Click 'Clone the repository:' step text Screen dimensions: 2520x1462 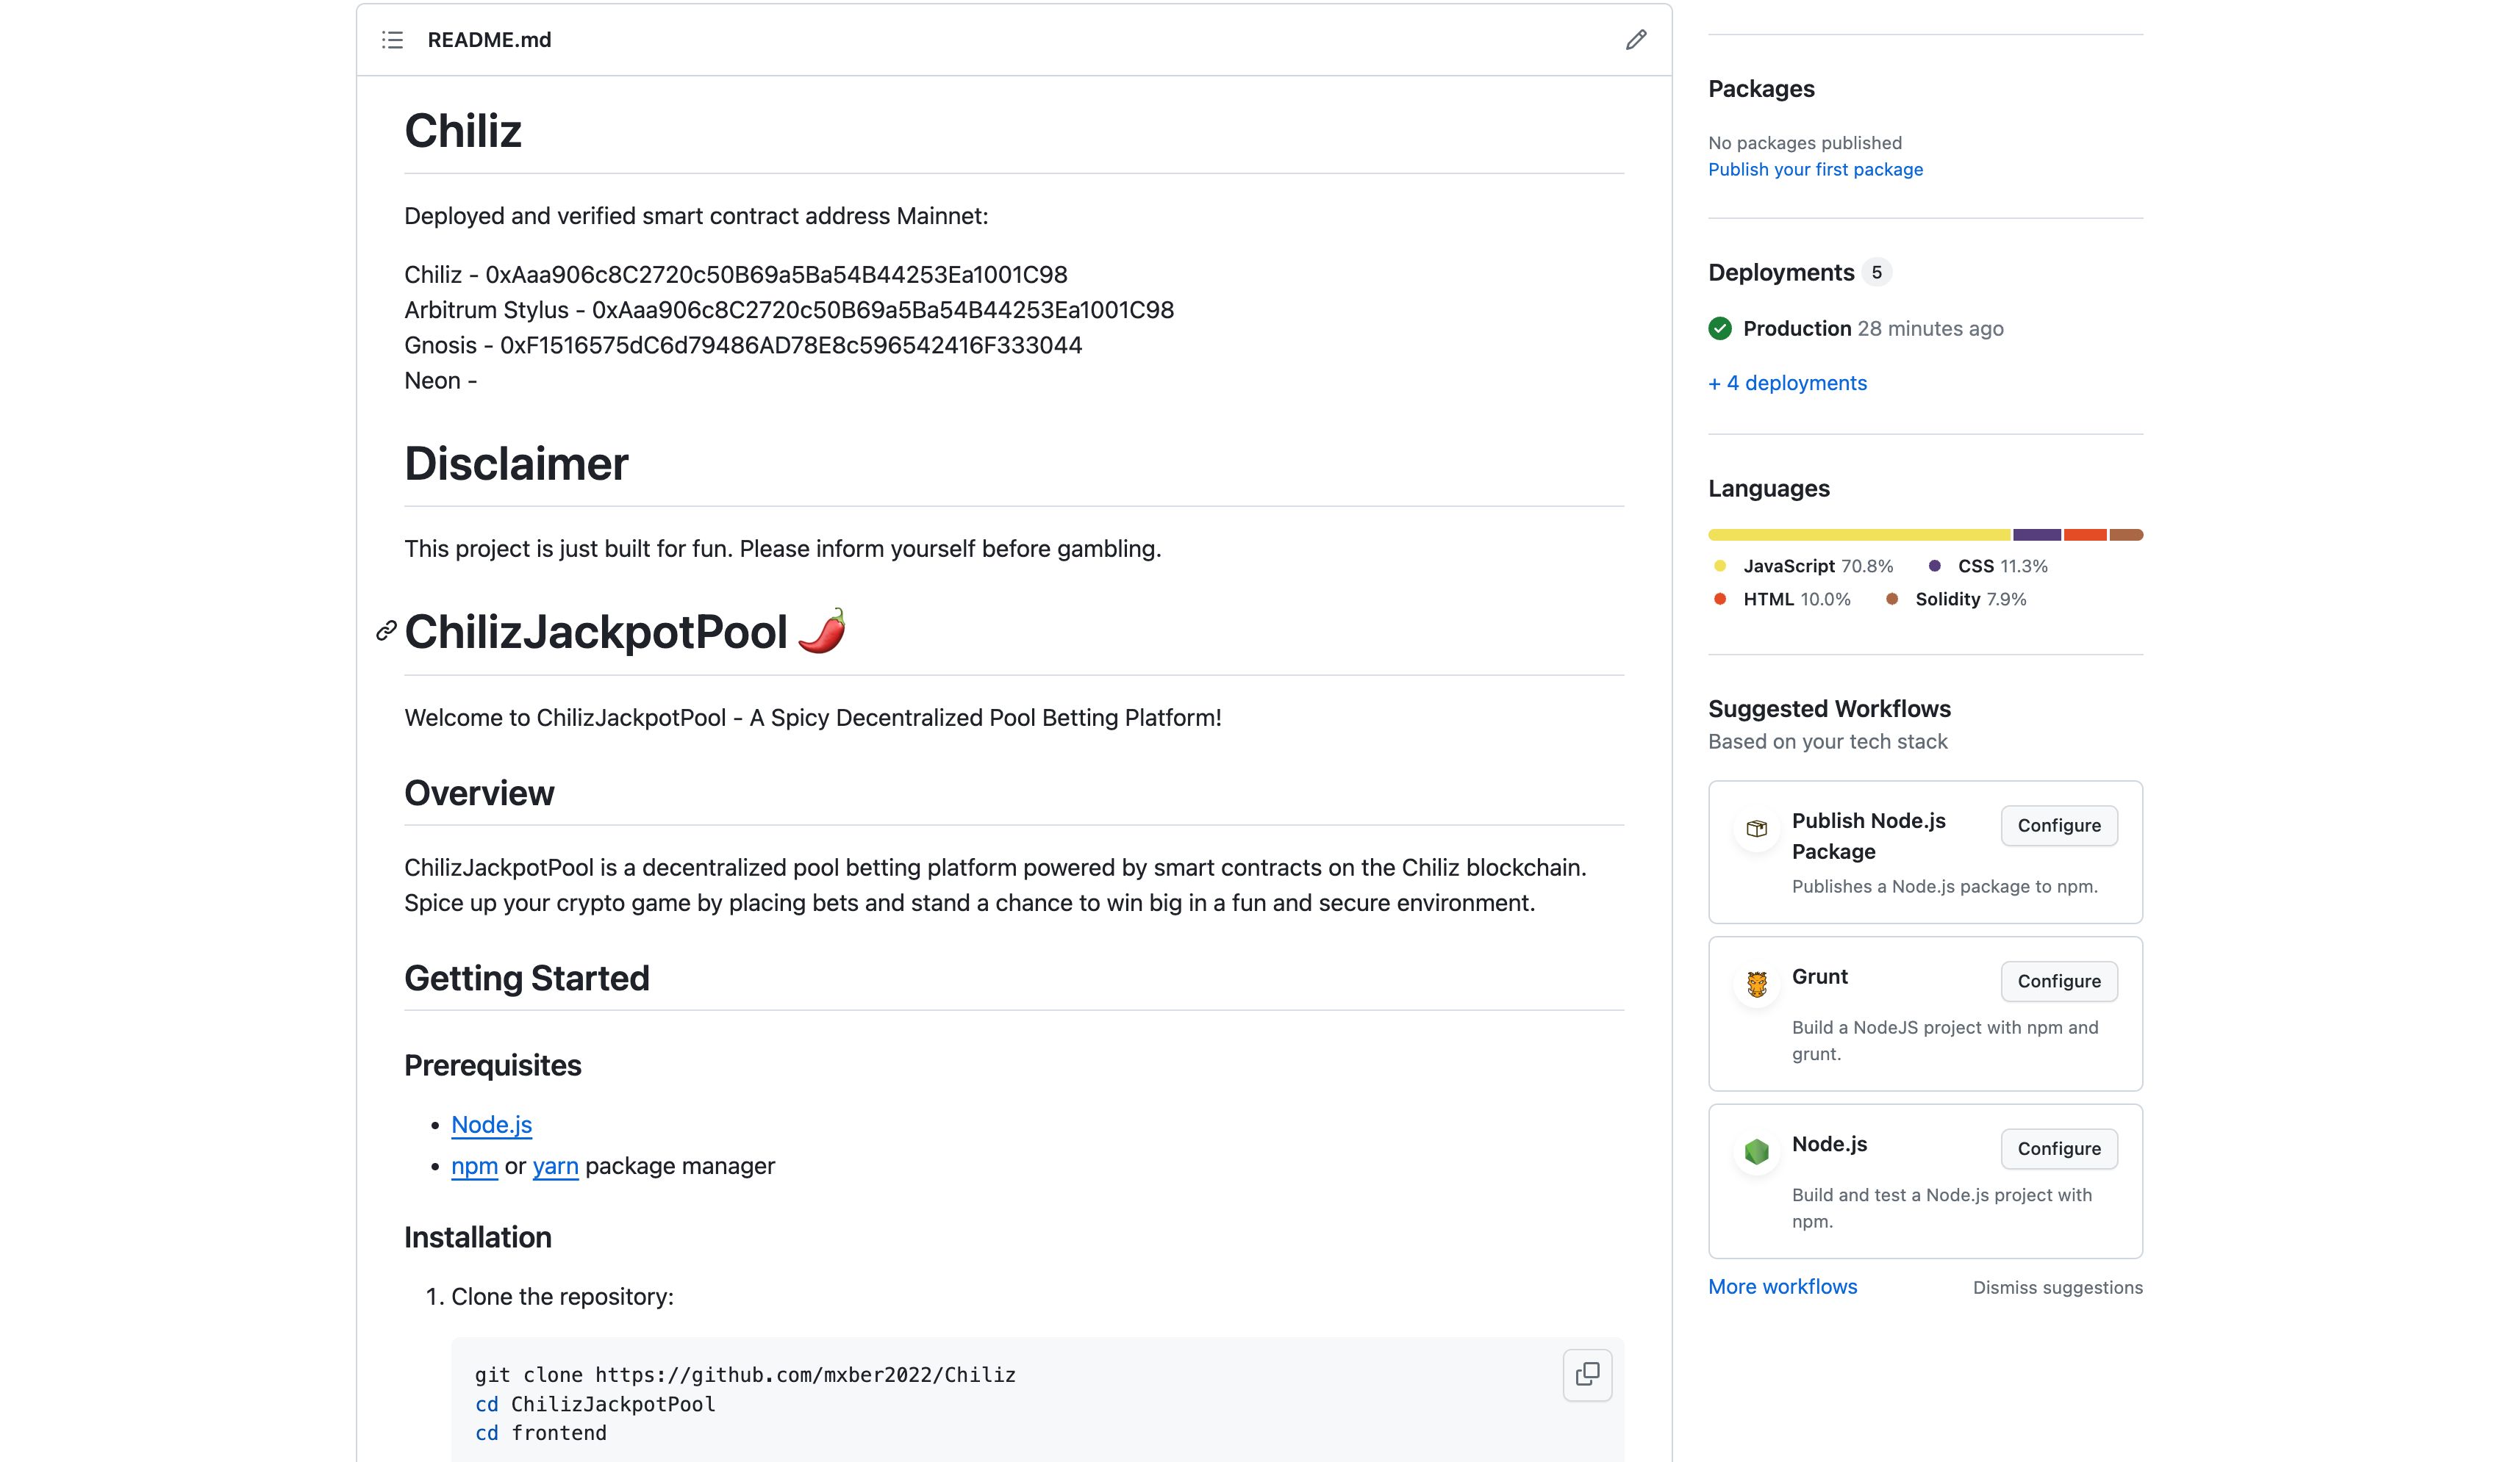tap(562, 1297)
